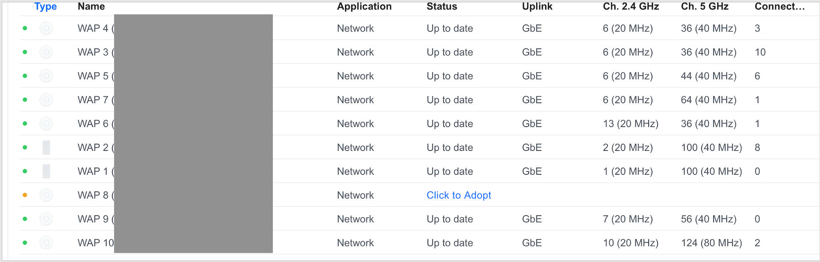The image size is (820, 262).
Task: Click the WAP 10 device icon
Action: coord(46,243)
